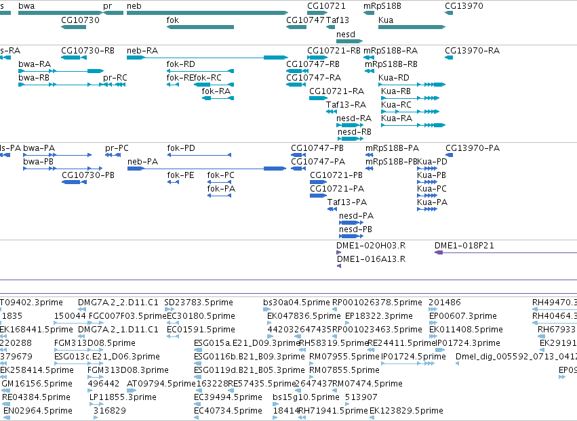Select the 'AT09794.5prime' EST label
The width and height of the screenshot is (577, 421).
(161, 384)
